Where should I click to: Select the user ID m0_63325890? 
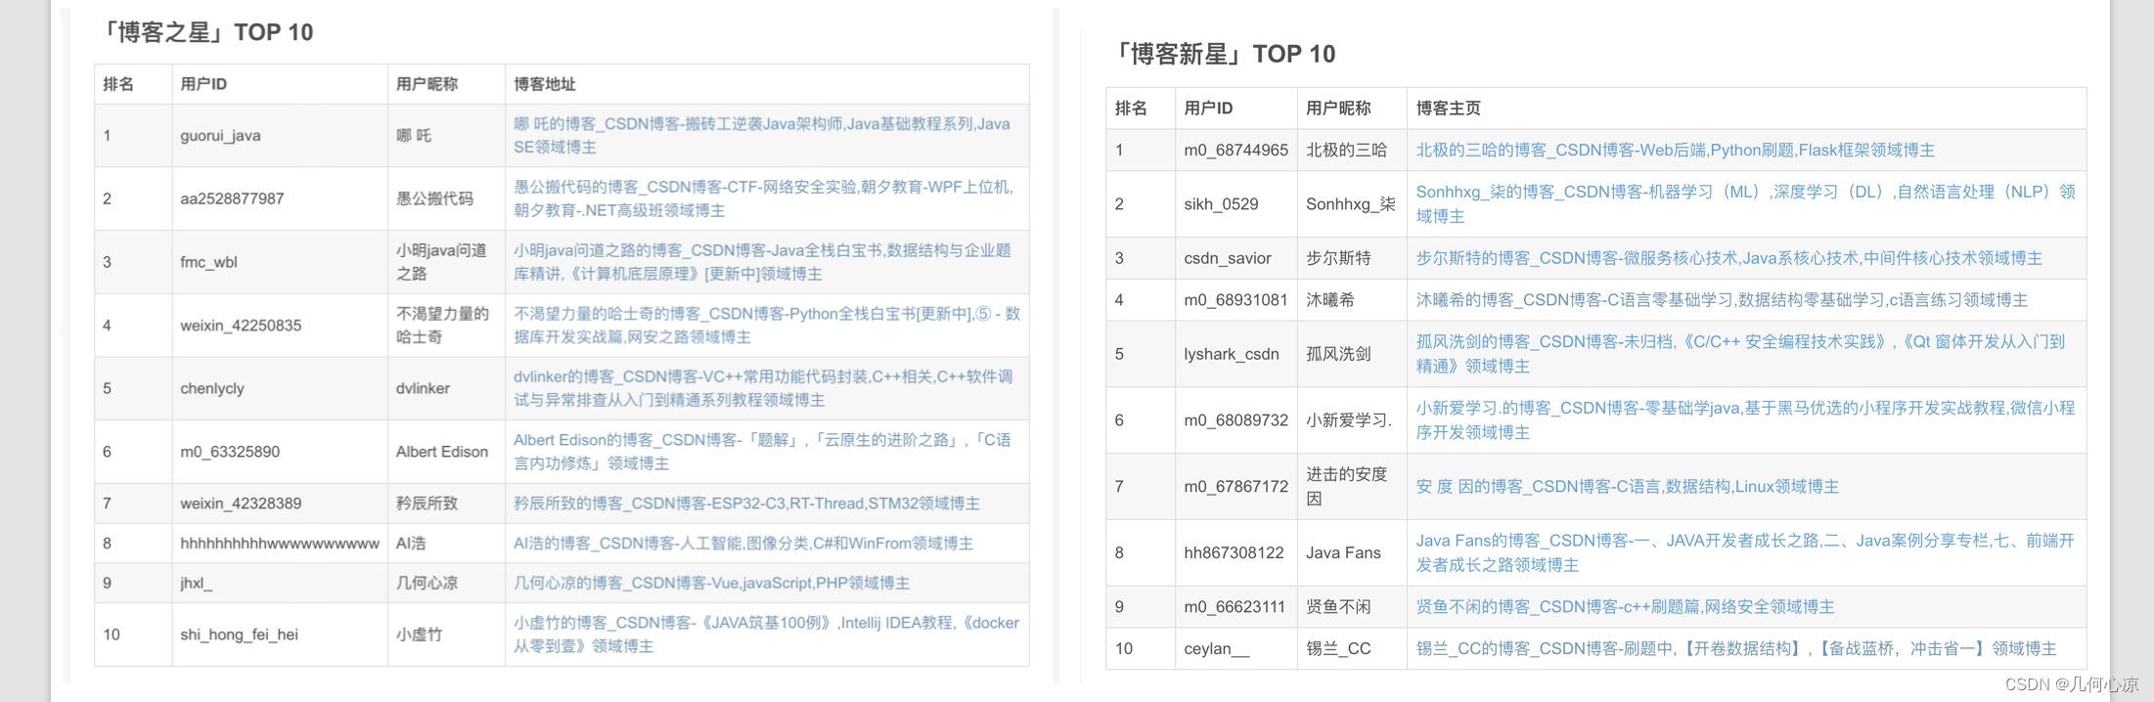point(230,452)
